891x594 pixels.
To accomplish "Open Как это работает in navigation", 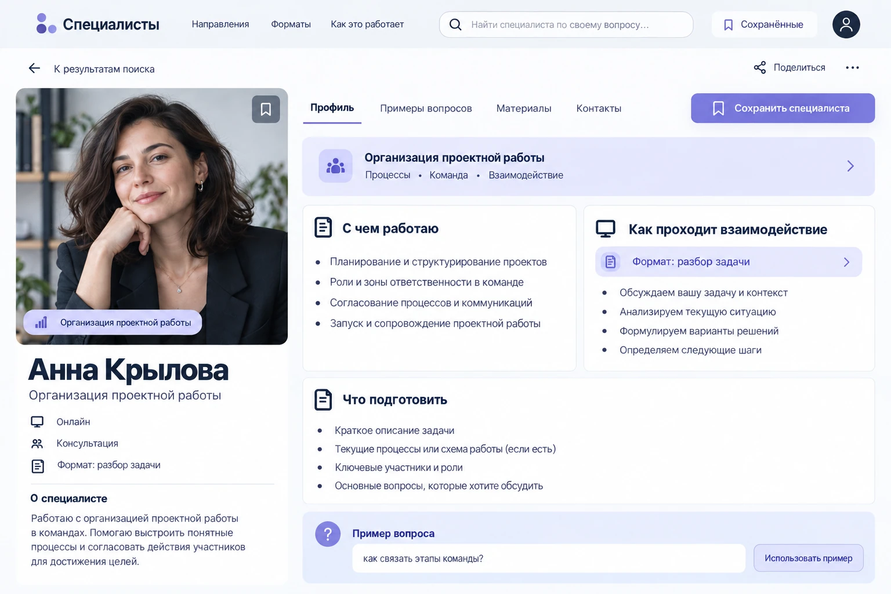I will (x=367, y=24).
